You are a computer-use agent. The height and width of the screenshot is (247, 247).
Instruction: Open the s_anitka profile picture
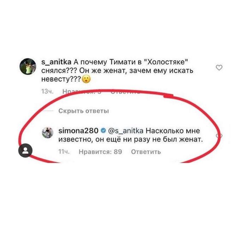coord(28,66)
